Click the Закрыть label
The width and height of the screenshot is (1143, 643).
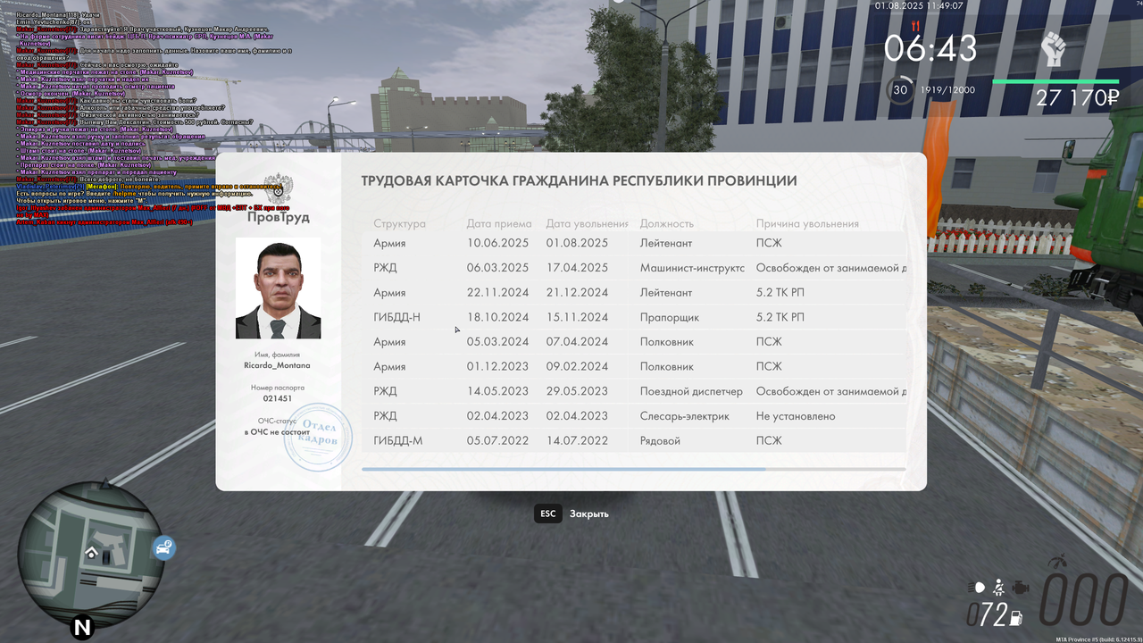[x=589, y=514]
